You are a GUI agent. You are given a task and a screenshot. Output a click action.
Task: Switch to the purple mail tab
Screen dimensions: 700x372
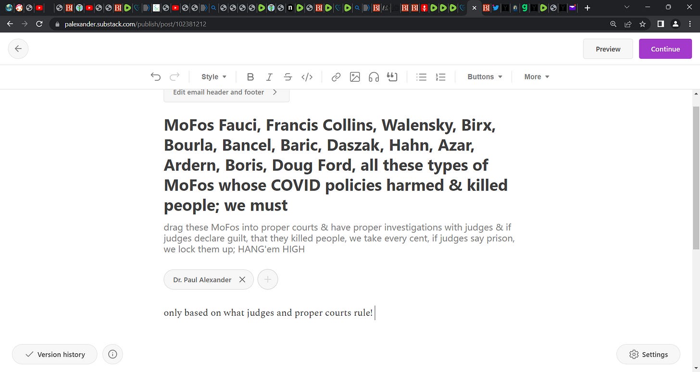click(x=572, y=8)
